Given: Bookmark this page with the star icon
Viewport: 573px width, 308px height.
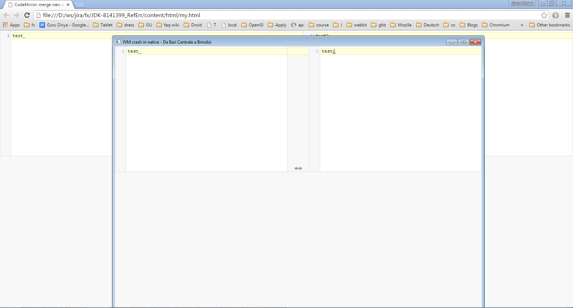Looking at the screenshot, I should (x=544, y=15).
